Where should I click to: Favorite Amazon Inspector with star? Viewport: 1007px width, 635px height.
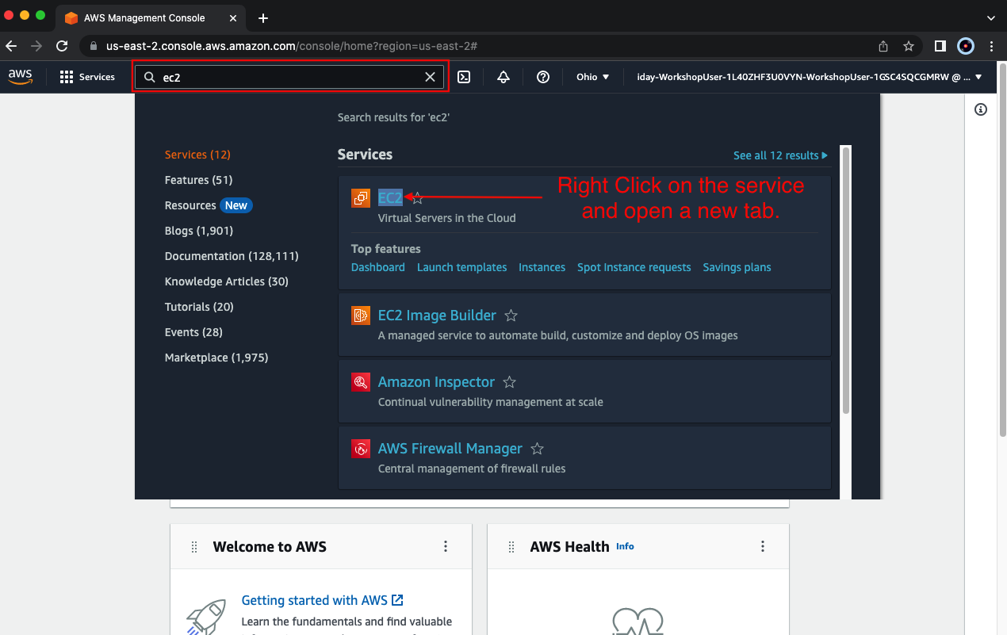[x=510, y=382]
